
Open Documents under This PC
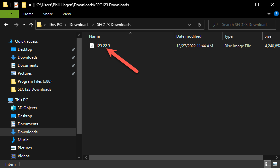[x=28, y=124]
